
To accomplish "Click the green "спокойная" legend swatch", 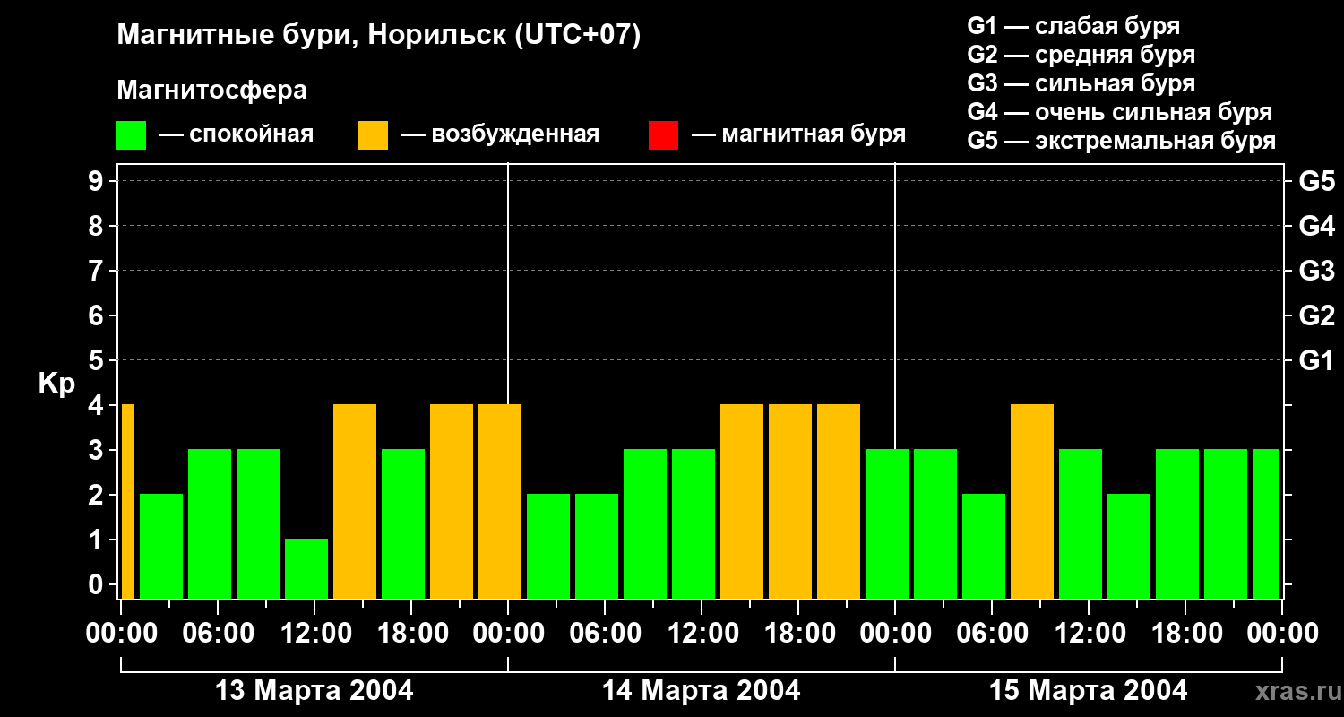I will pyautogui.click(x=131, y=135).
